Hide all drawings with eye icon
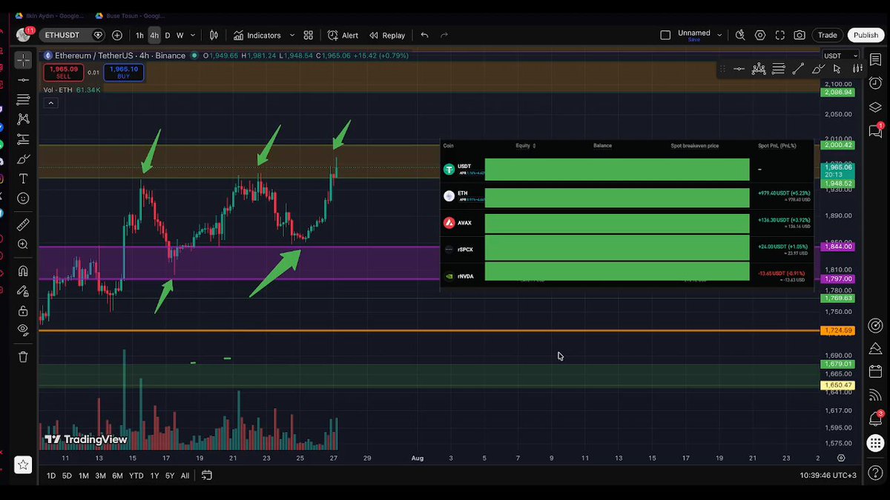890x500 pixels. pyautogui.click(x=23, y=330)
